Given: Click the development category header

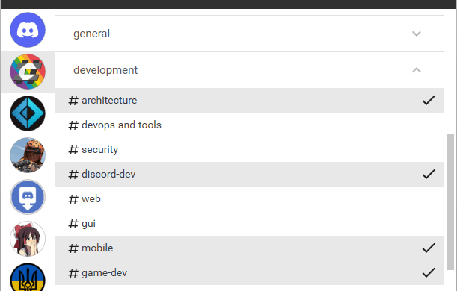Looking at the screenshot, I should click(249, 70).
